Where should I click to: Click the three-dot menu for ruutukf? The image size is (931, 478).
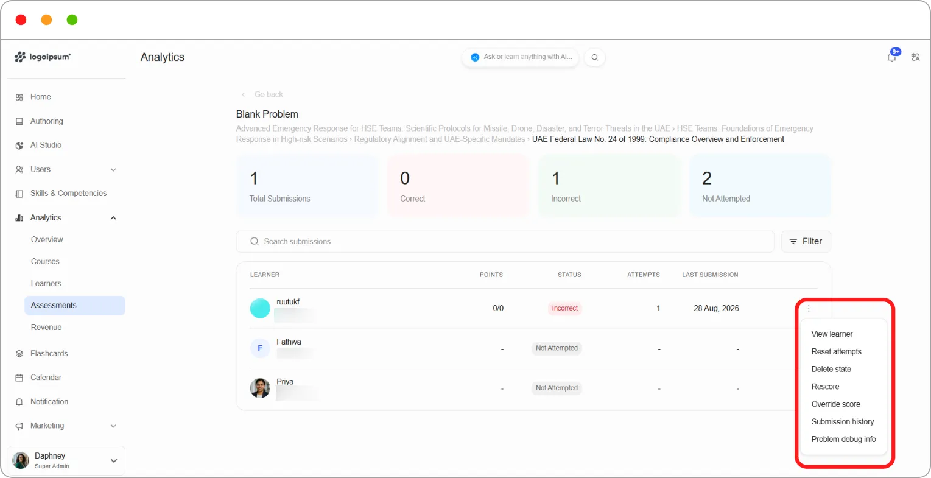[809, 309]
